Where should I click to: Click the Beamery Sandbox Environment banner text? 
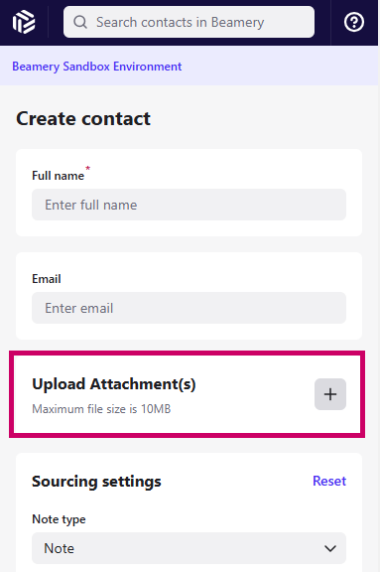[x=97, y=67]
